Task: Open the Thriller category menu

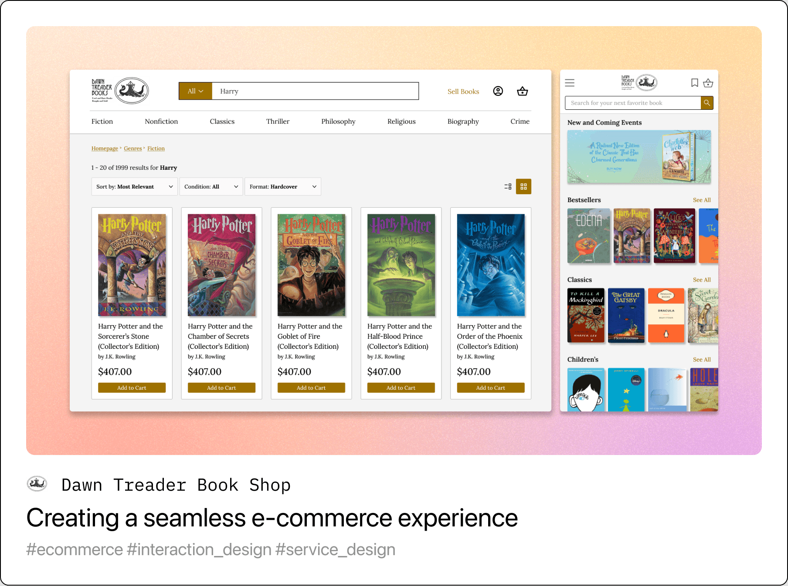Action: point(278,121)
